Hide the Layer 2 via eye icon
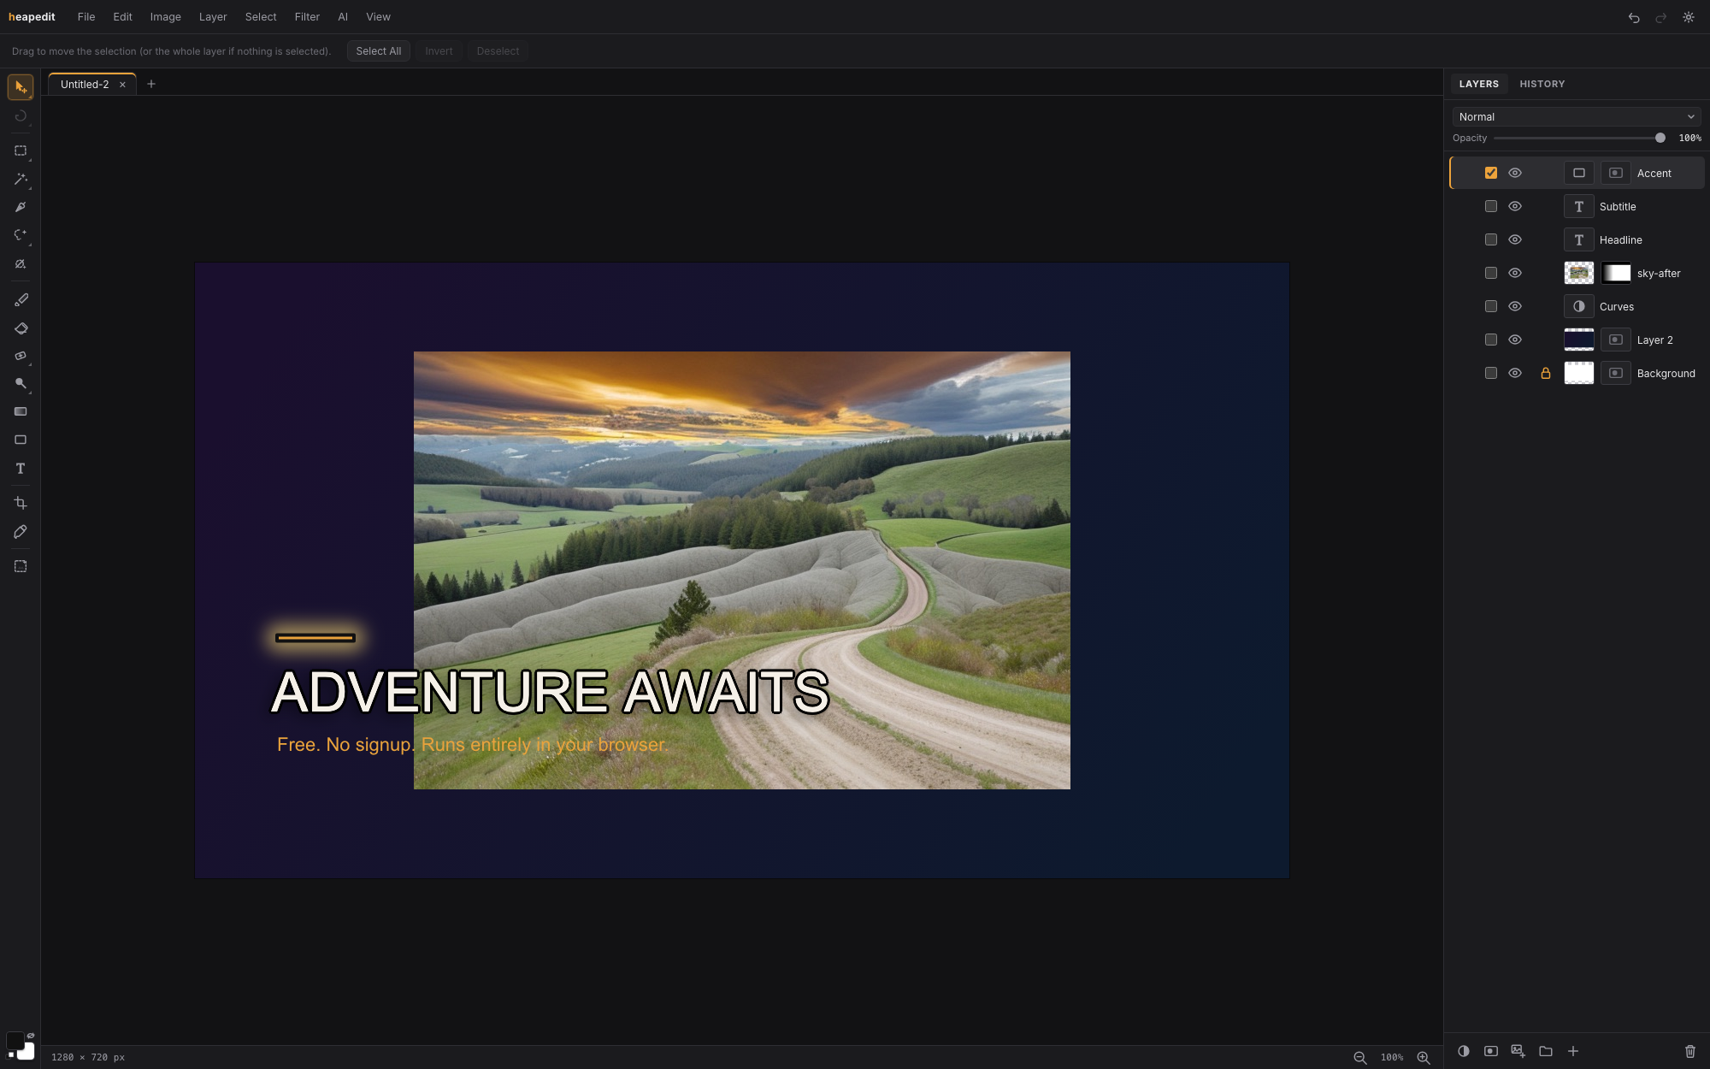Screen dimensions: 1710x1069 [x=1515, y=340]
